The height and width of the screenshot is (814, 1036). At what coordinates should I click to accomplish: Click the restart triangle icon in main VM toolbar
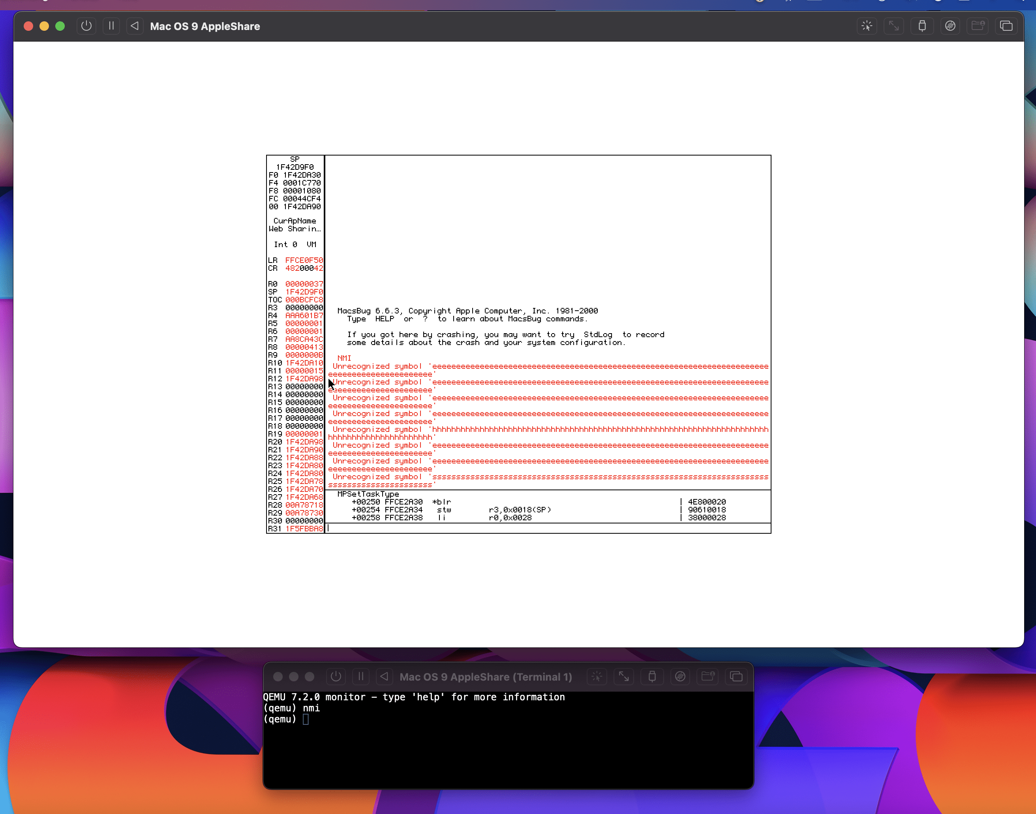(x=135, y=26)
